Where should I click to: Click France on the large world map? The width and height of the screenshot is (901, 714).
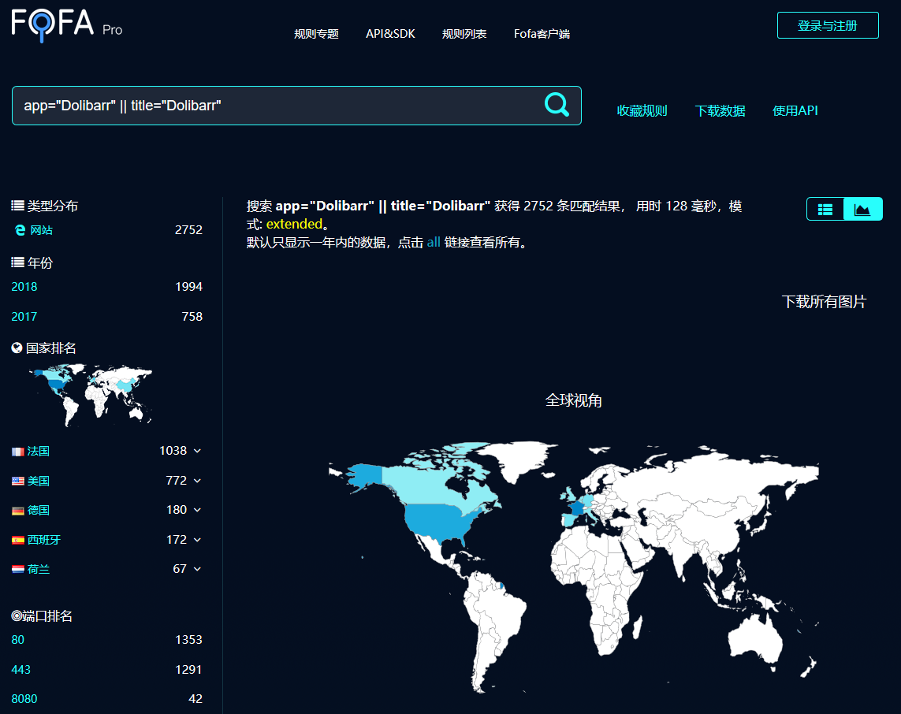point(577,509)
